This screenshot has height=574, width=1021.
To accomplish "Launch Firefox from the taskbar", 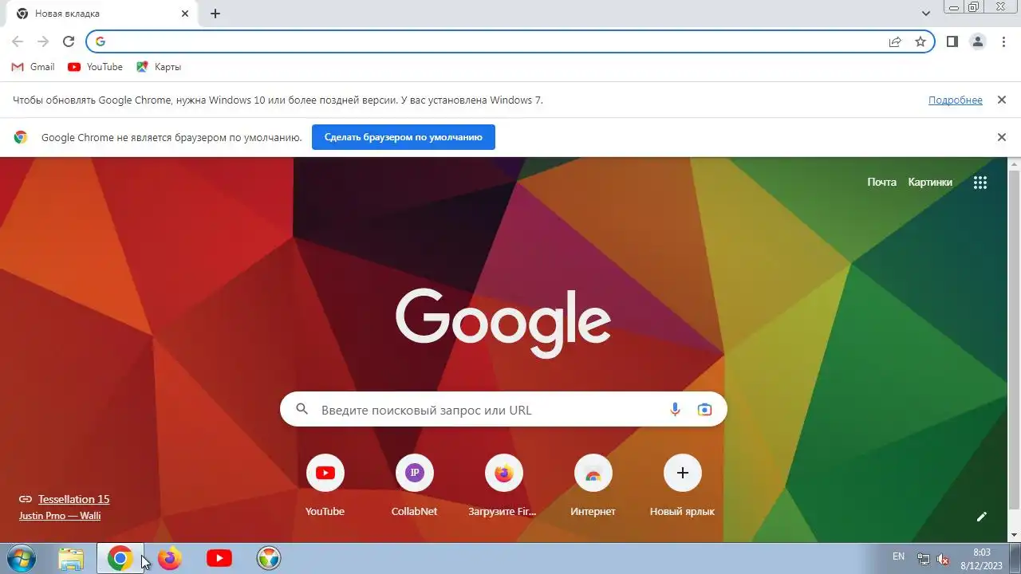I will tap(169, 559).
